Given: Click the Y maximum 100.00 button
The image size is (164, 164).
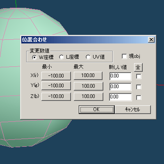Looking at the screenshot, I should (89, 86).
